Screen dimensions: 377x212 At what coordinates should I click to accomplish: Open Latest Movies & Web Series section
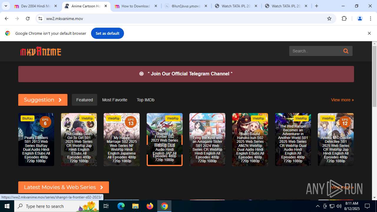64,187
